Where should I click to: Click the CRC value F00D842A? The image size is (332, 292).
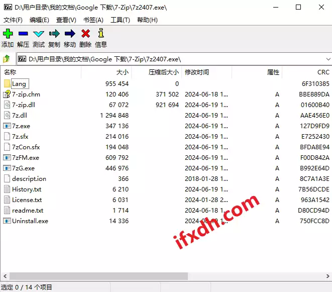tap(315, 158)
